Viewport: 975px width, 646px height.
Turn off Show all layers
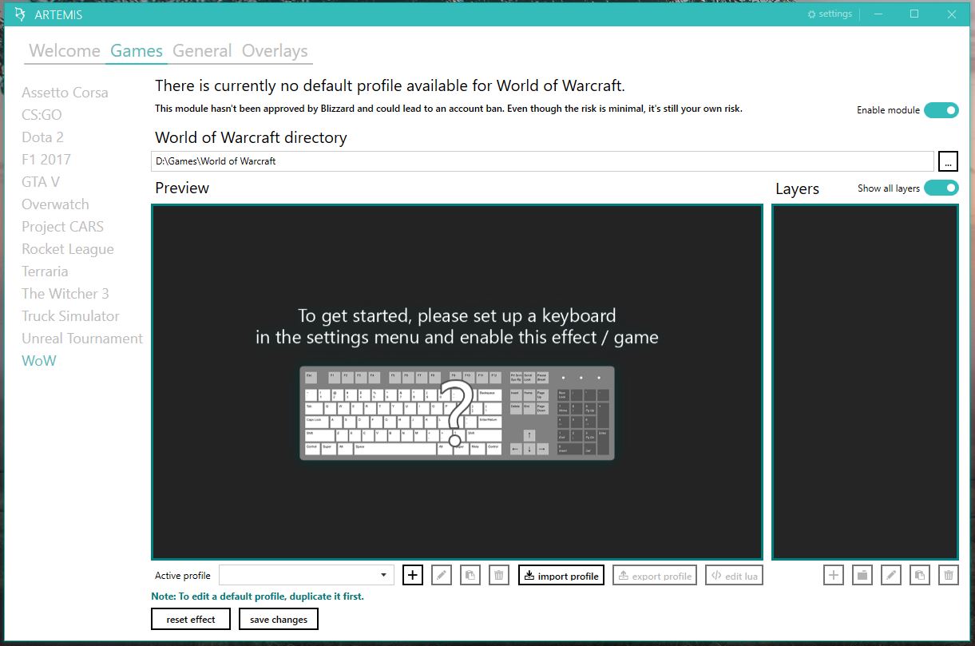click(941, 188)
